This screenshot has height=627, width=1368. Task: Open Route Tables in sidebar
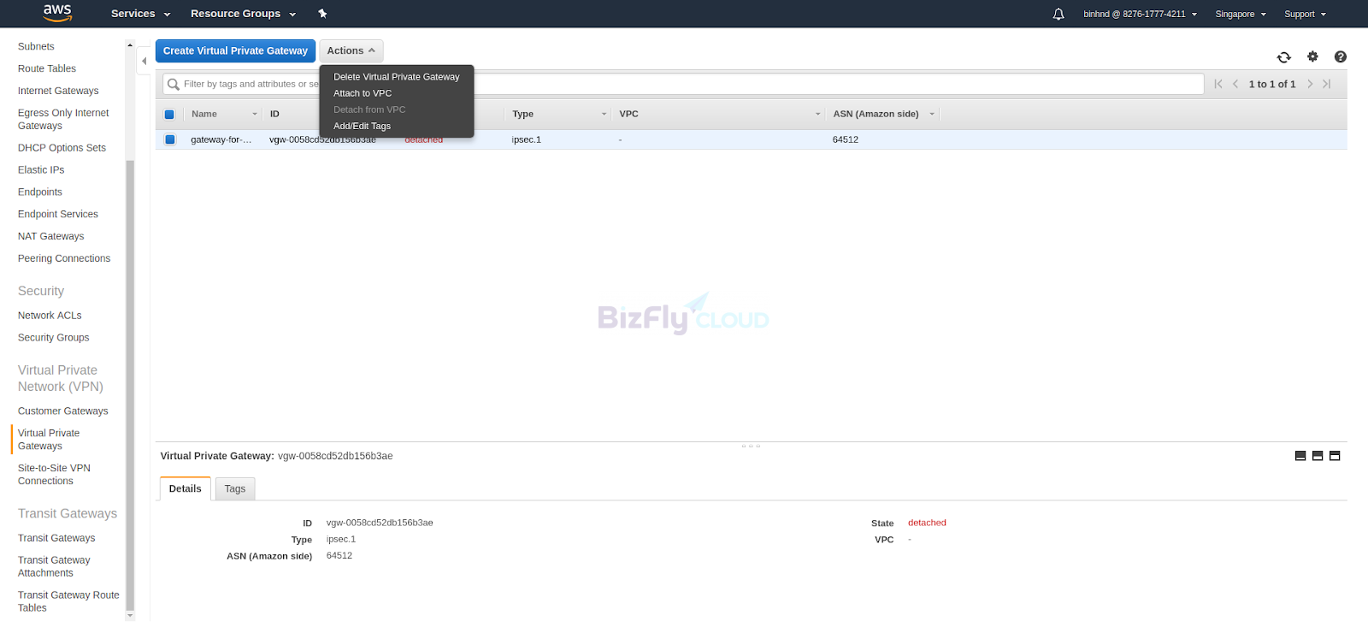(47, 68)
